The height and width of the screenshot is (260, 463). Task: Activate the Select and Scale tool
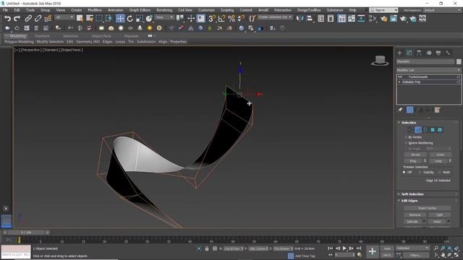click(140, 19)
